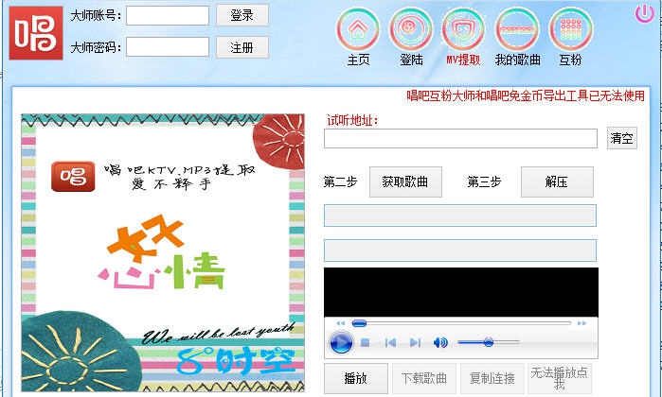Click the previous track button
The height and width of the screenshot is (397, 662).
tap(390, 342)
